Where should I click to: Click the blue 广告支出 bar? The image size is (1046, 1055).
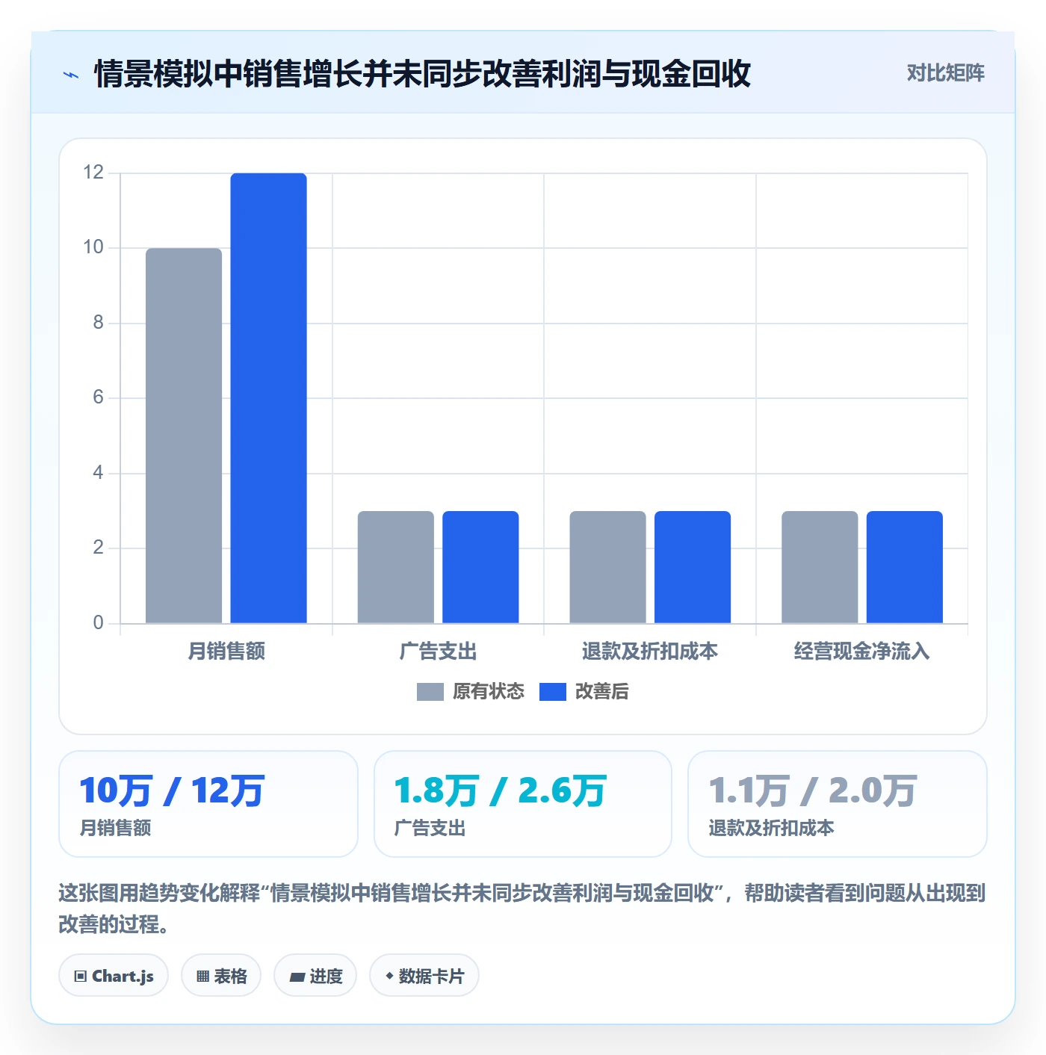[x=480, y=567]
